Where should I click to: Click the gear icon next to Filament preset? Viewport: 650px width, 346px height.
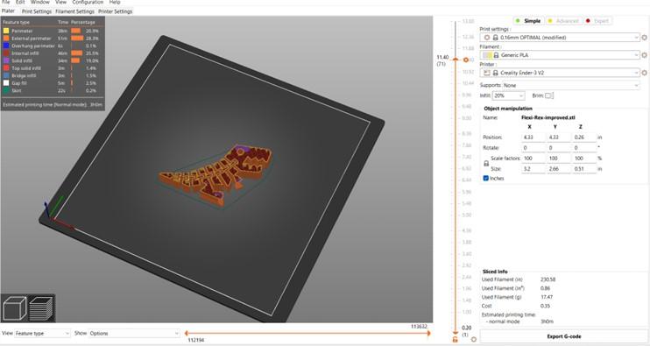(644, 54)
